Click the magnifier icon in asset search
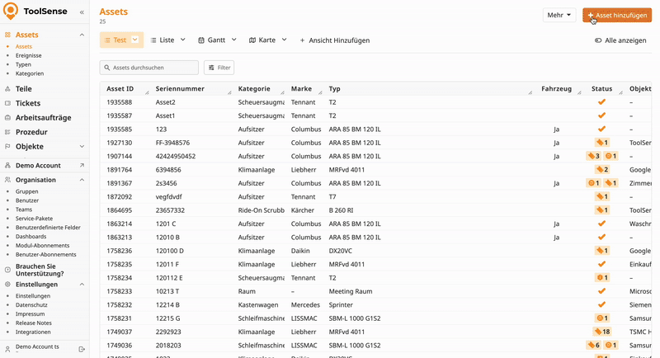660x358 pixels. [107, 68]
